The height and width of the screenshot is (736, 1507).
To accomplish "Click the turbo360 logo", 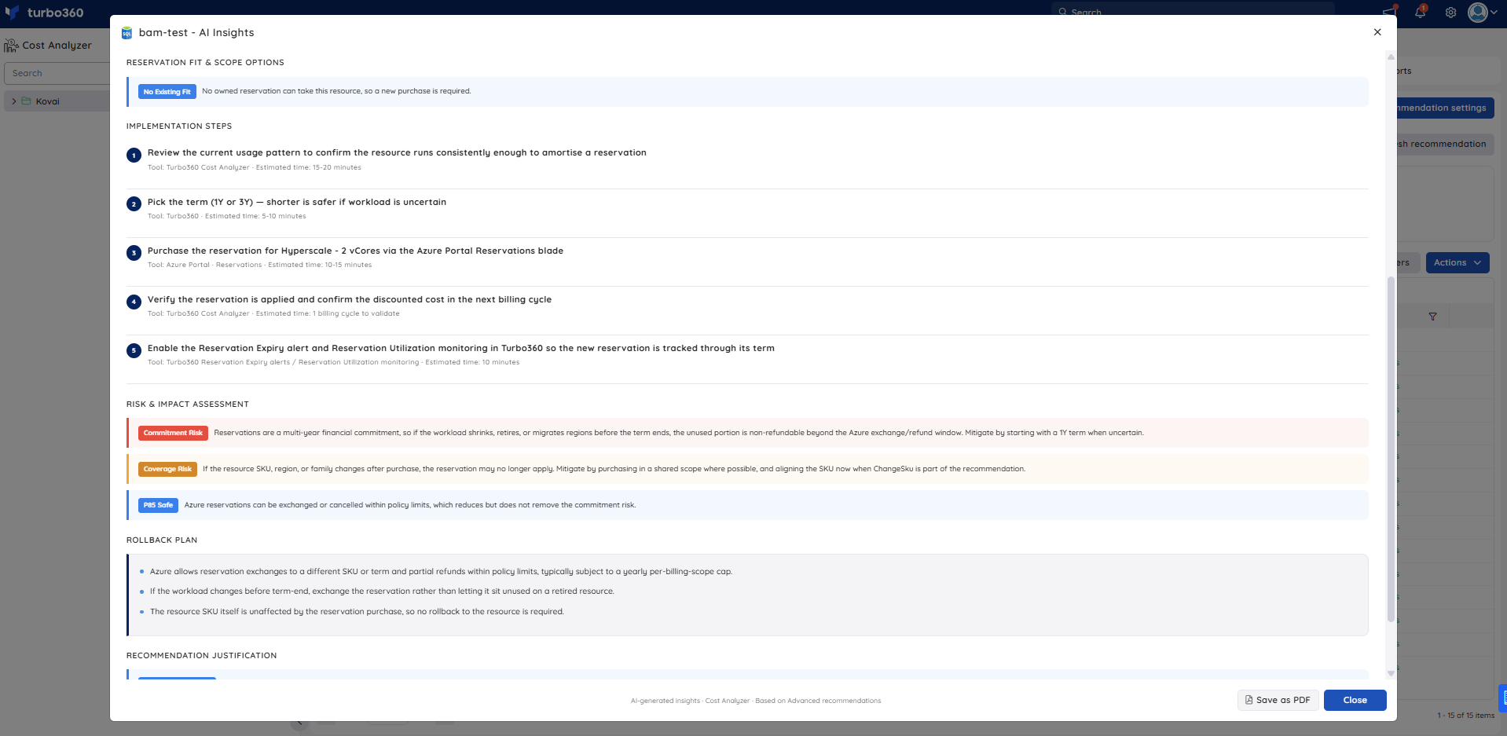I will point(45,13).
